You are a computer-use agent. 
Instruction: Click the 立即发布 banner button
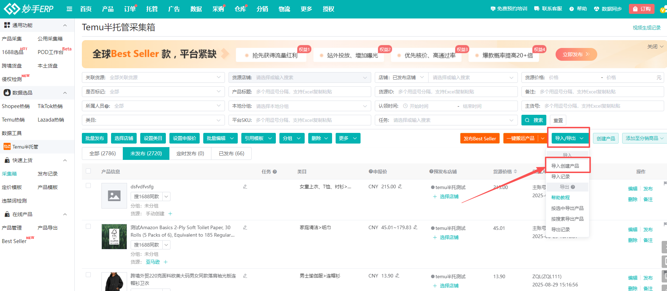tap(576, 54)
